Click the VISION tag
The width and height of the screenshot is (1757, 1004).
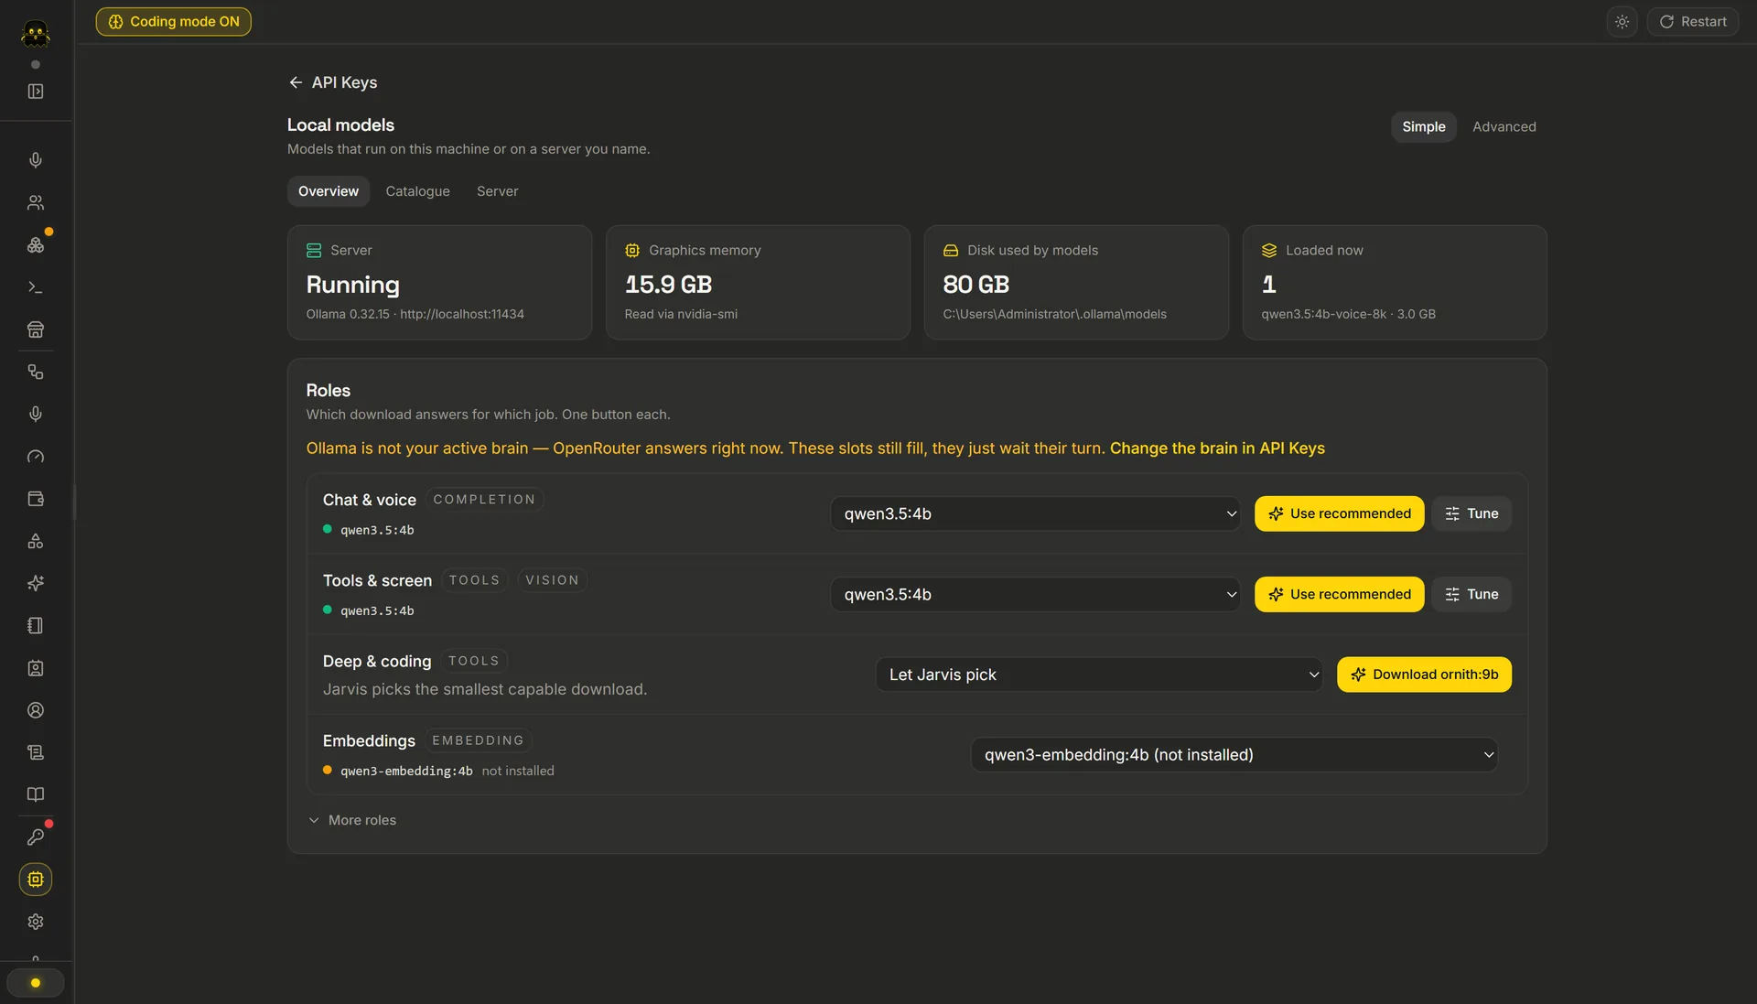click(x=552, y=580)
